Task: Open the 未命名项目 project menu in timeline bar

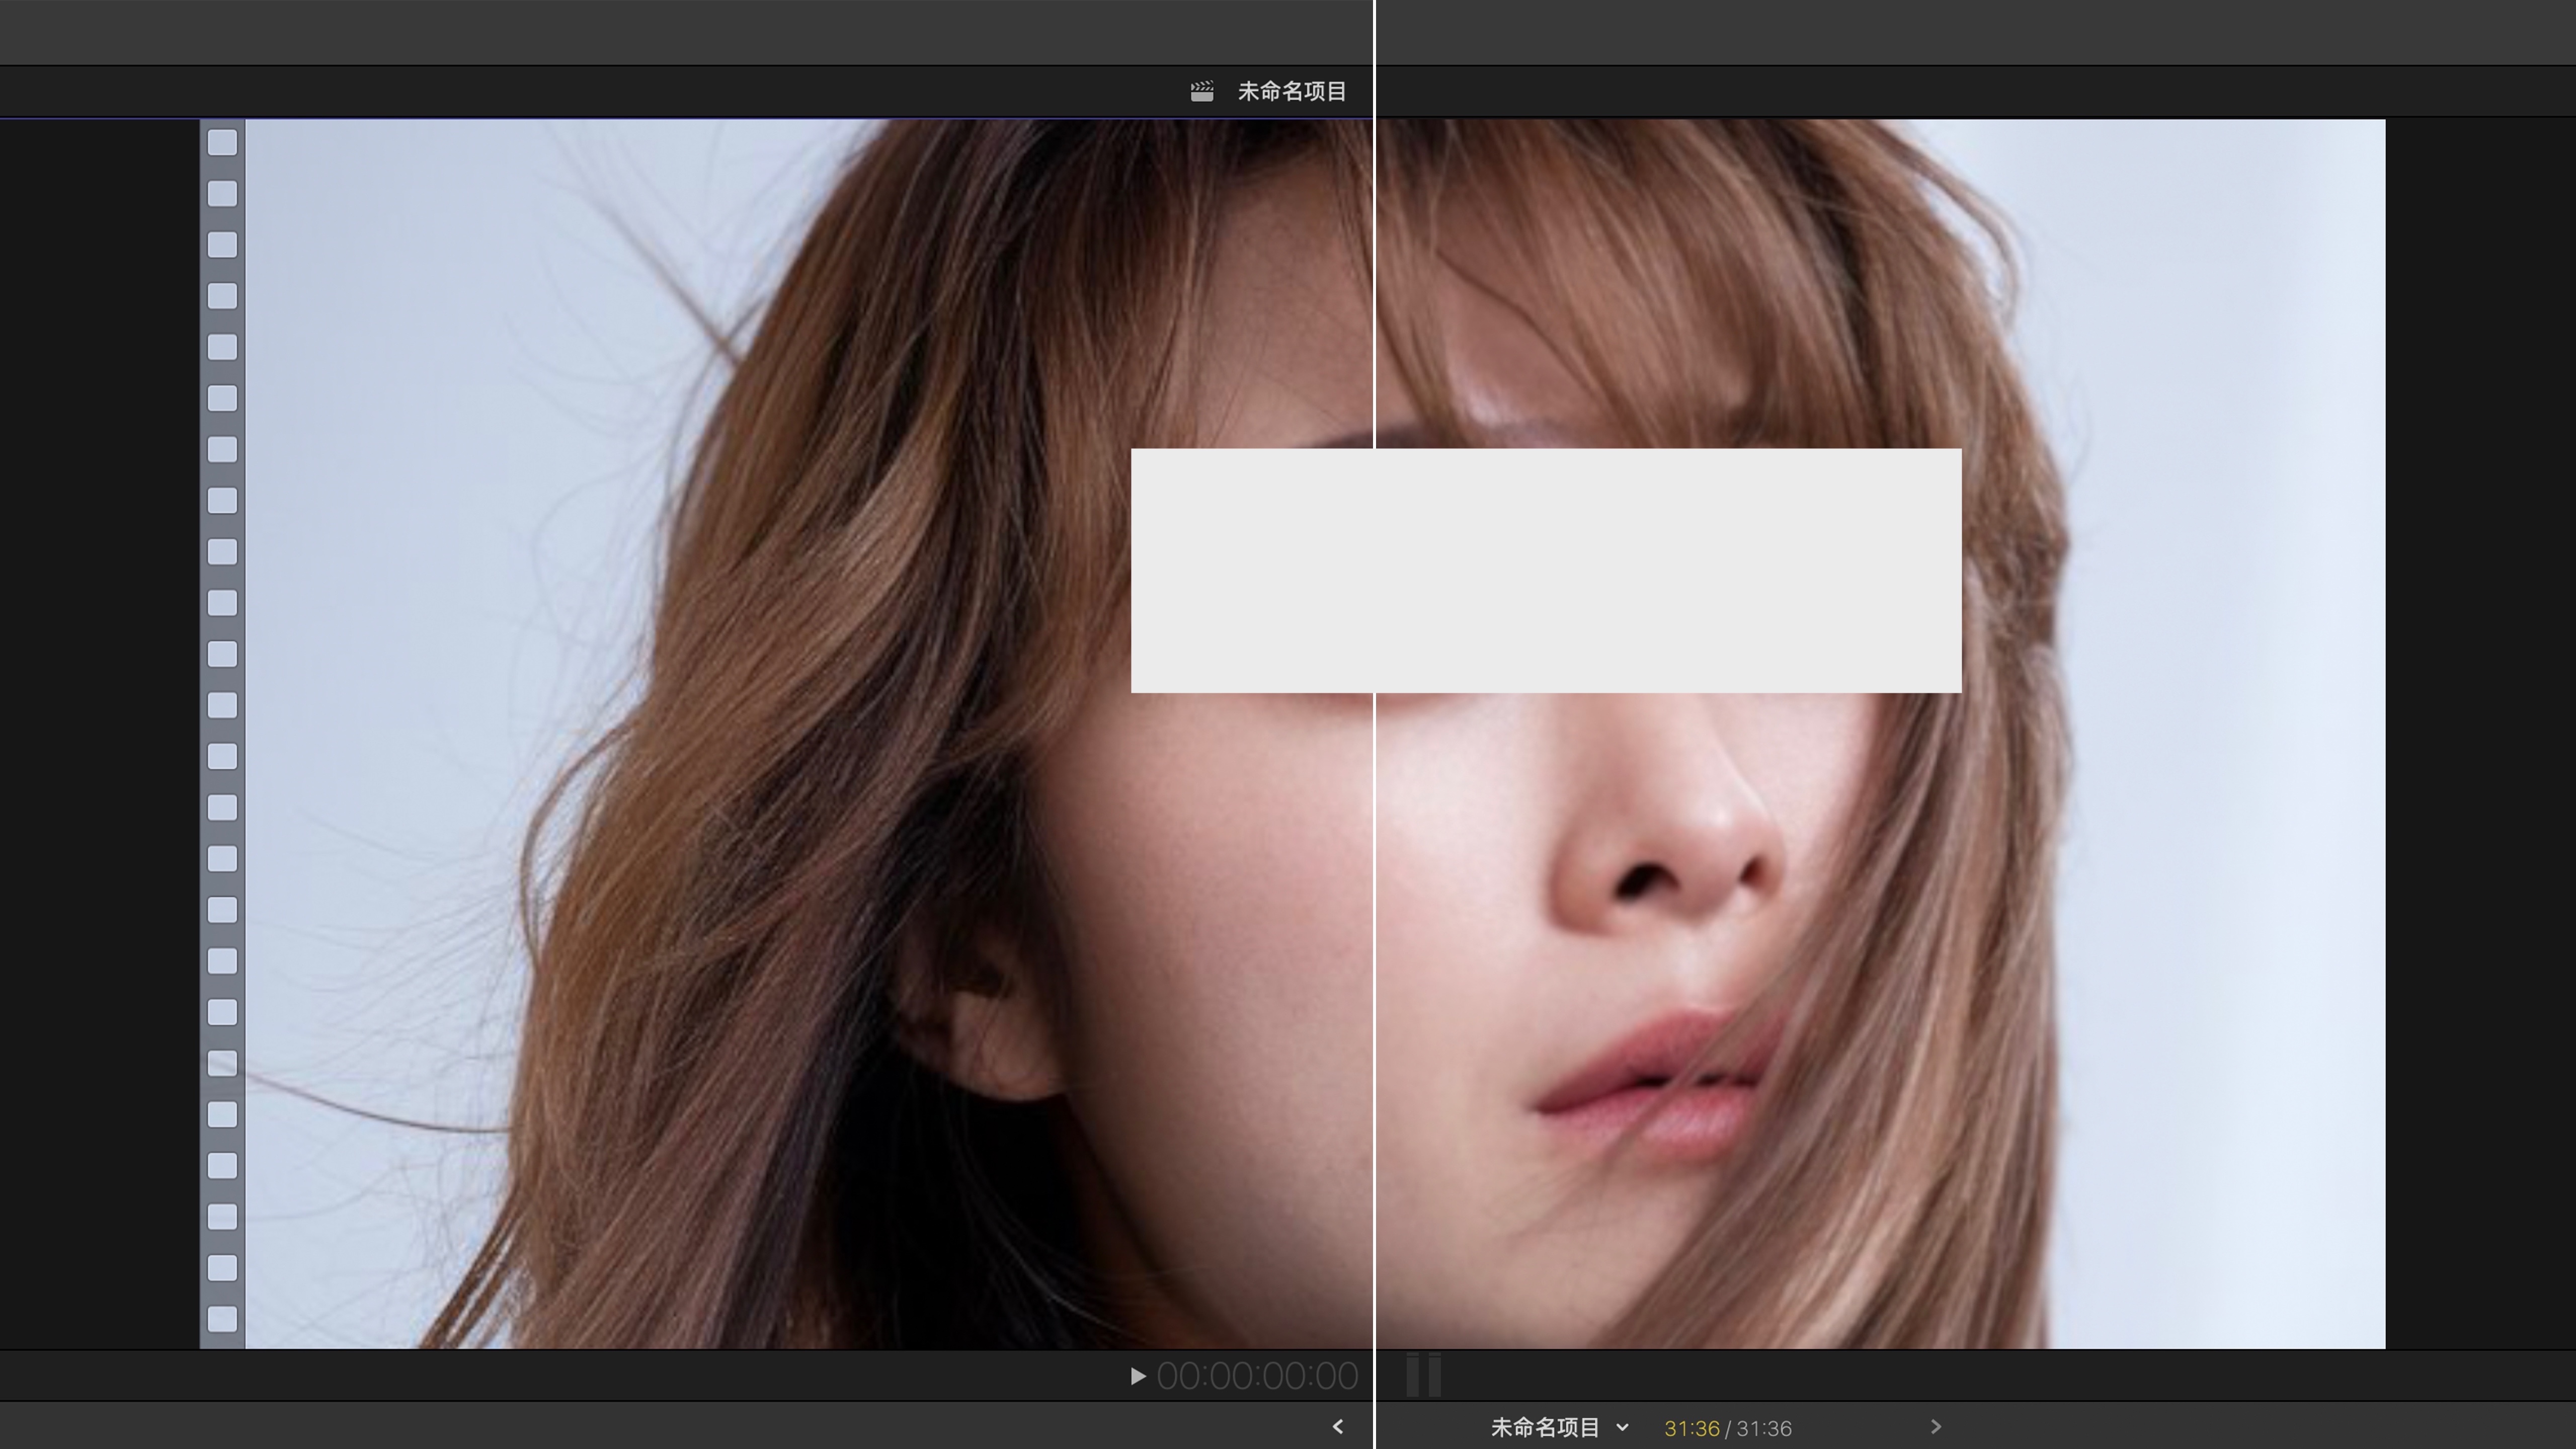Action: pos(1545,1428)
